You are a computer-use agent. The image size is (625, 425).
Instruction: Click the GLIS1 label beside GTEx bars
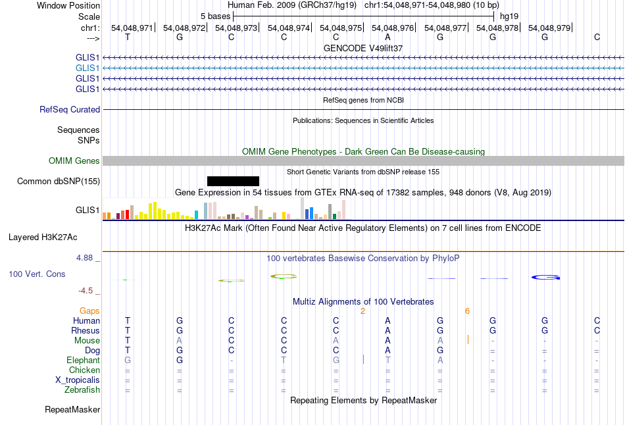click(x=87, y=210)
